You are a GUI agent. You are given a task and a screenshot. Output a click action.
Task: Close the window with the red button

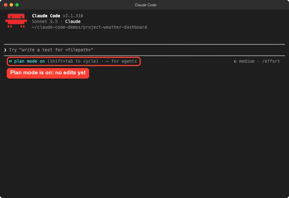[x=6, y=5]
